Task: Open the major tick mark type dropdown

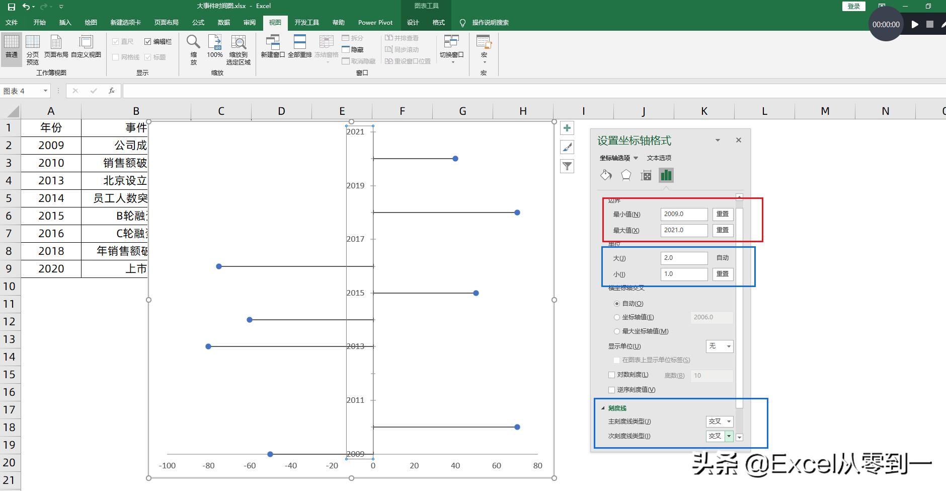Action: [x=720, y=422]
